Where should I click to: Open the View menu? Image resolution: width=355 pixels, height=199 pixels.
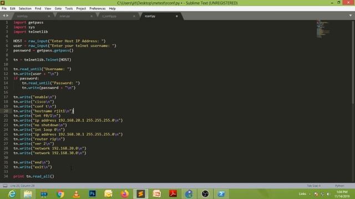[48, 9]
